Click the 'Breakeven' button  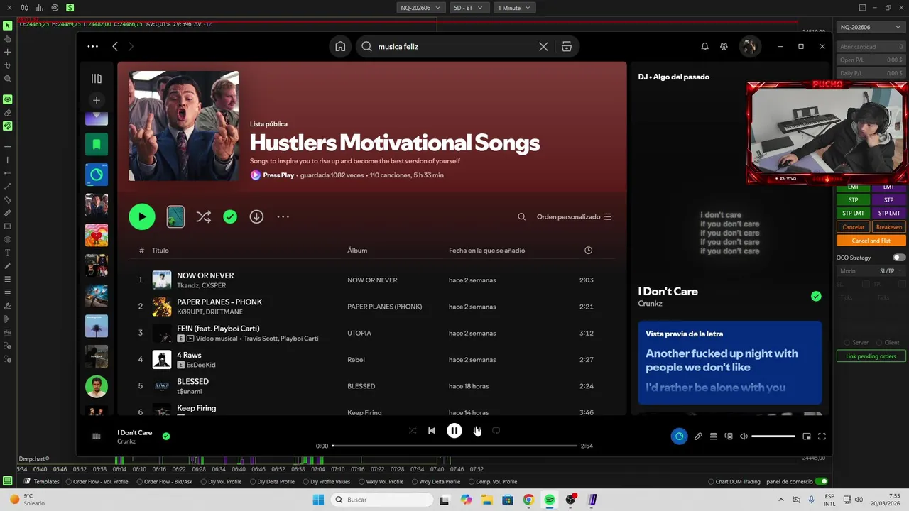889,227
